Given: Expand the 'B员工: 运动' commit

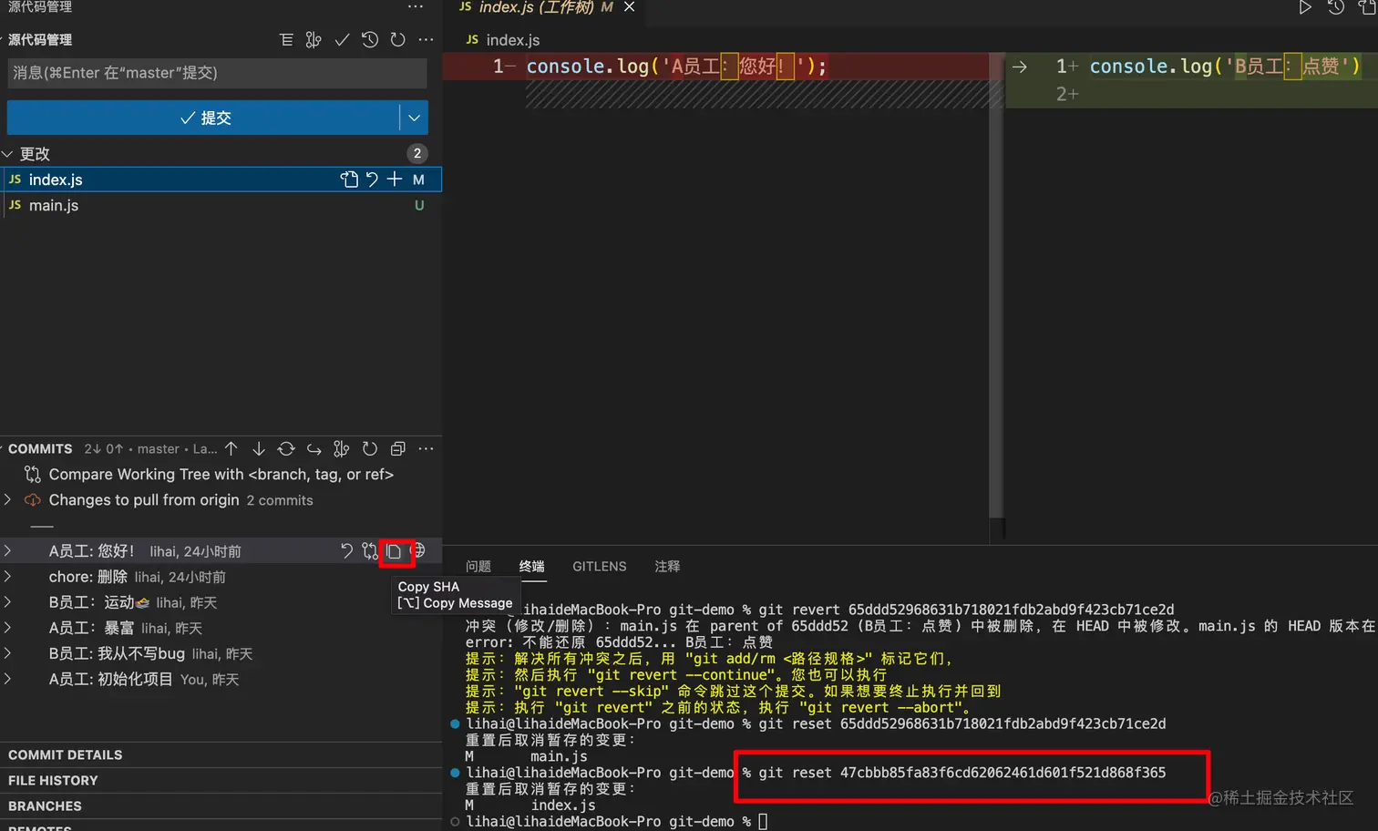Looking at the screenshot, I should tap(7, 601).
